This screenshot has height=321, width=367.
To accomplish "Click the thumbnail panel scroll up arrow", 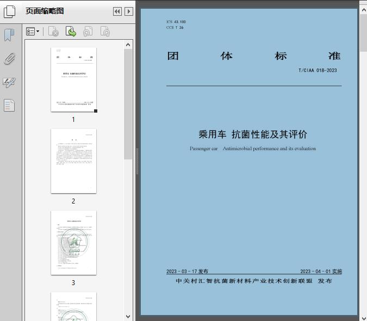I will coord(128,45).
